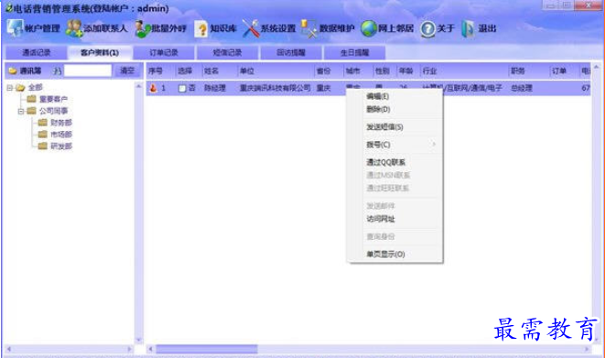Viewport: 605px width, 358px height.
Task: Switch to the 回访提醒 tab
Action: coord(291,52)
